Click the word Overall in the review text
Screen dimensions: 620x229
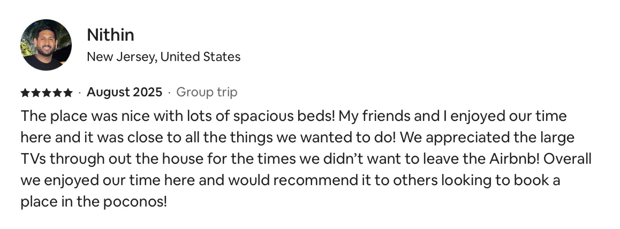point(568,159)
